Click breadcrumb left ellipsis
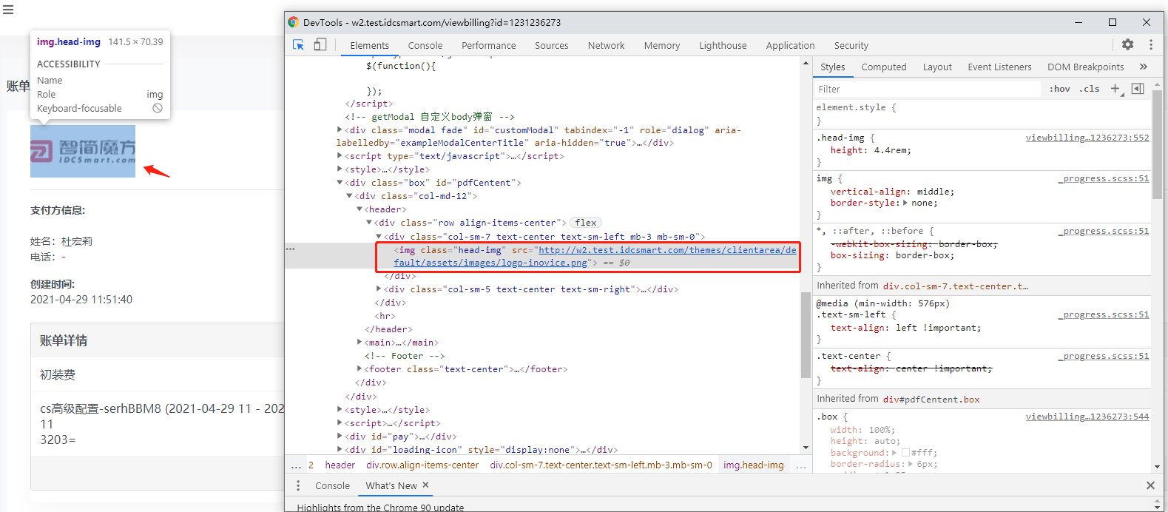1168x512 pixels. (x=296, y=465)
